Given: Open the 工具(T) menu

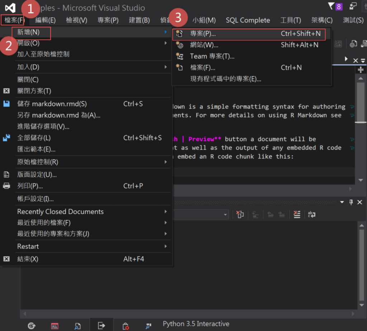Looking at the screenshot, I should [x=291, y=20].
